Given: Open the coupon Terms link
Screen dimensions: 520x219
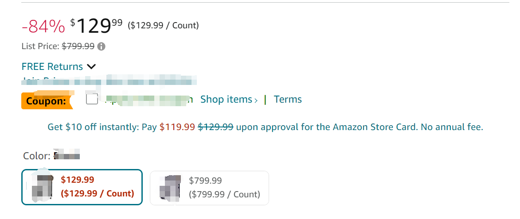Looking at the screenshot, I should [288, 100].
